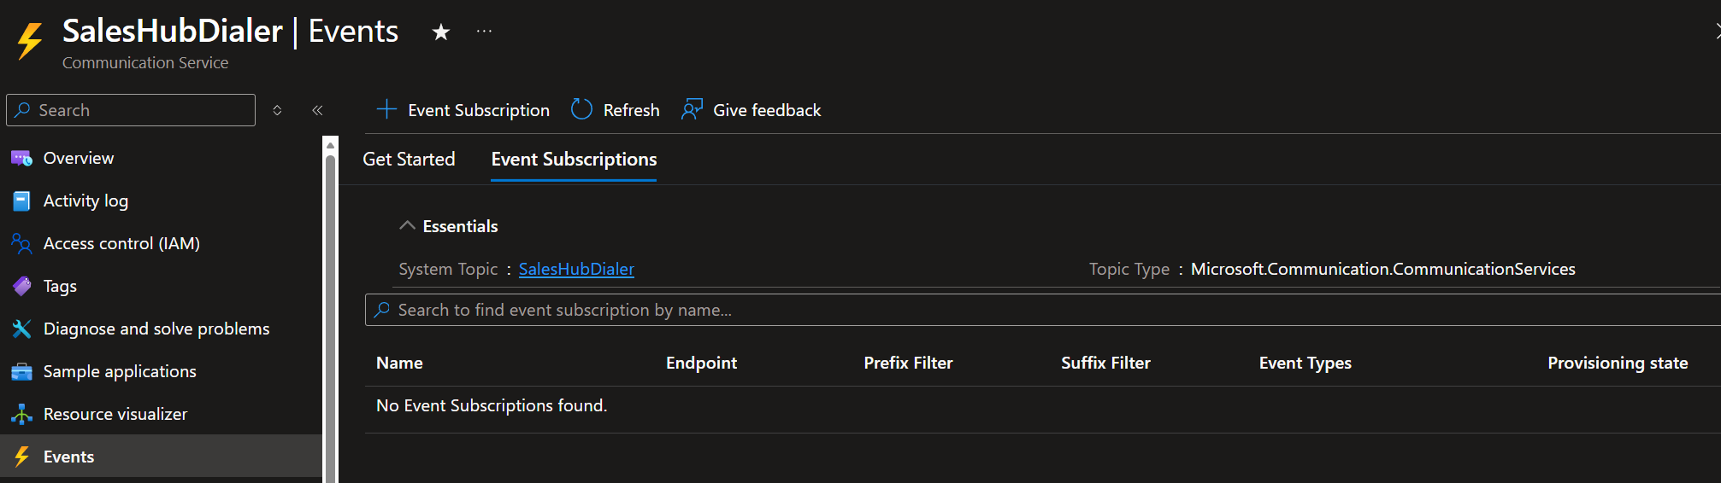Click the purple Tags icon

21,286
